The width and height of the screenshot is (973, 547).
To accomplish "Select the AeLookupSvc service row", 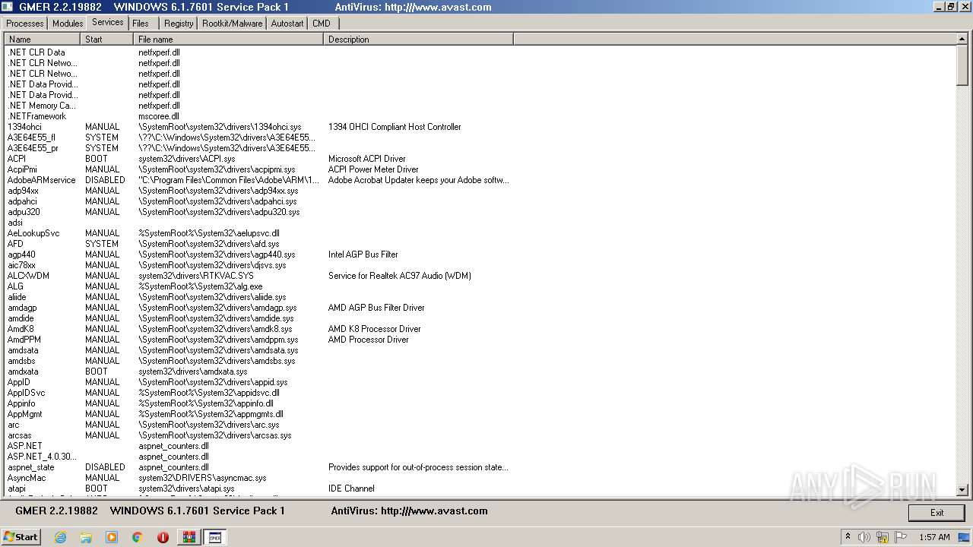I will pyautogui.click(x=480, y=233).
